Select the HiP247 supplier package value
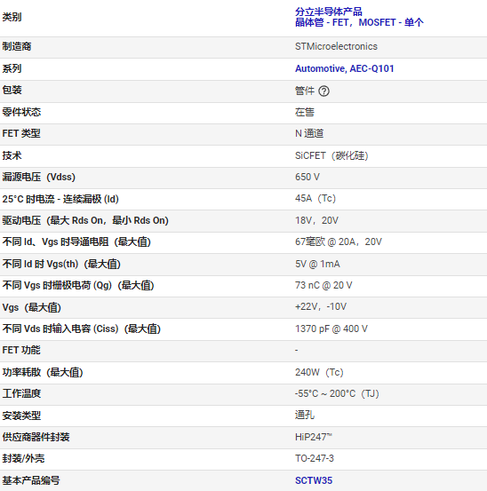This screenshot has height=491, width=487. [x=314, y=437]
